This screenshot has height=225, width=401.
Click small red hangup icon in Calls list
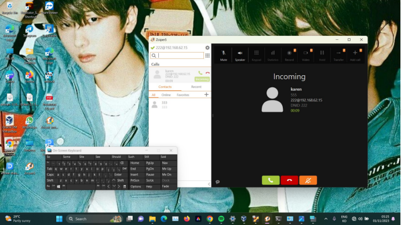tap(207, 73)
